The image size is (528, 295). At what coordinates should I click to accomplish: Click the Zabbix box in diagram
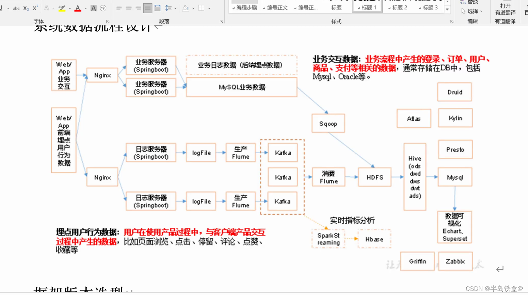(x=455, y=261)
